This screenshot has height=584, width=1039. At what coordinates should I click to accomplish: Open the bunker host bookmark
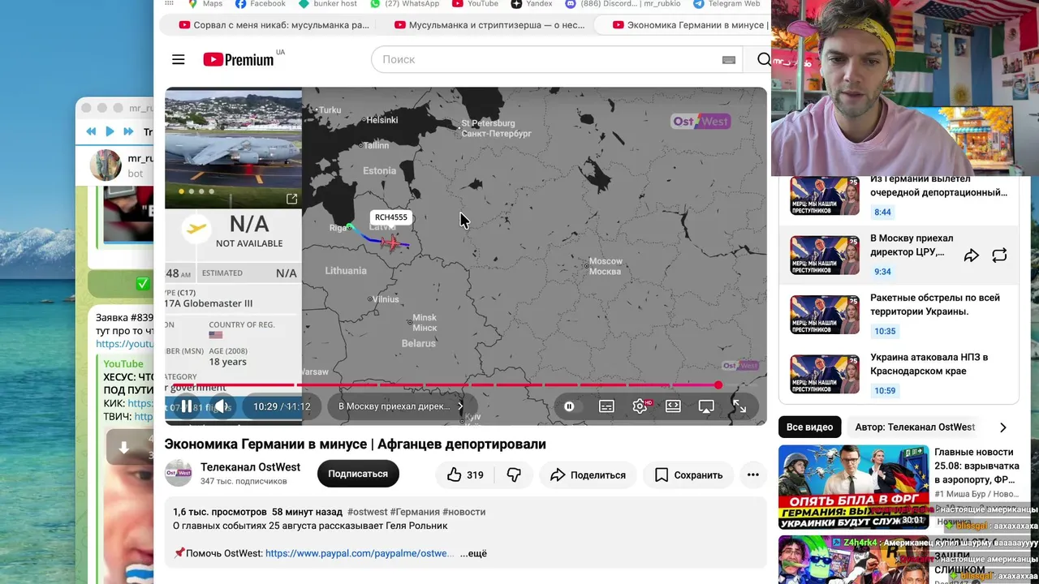pos(328,4)
